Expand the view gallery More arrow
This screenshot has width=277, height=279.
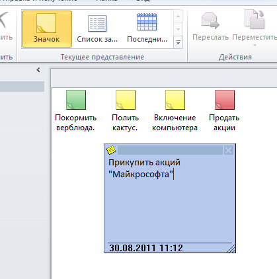click(178, 42)
